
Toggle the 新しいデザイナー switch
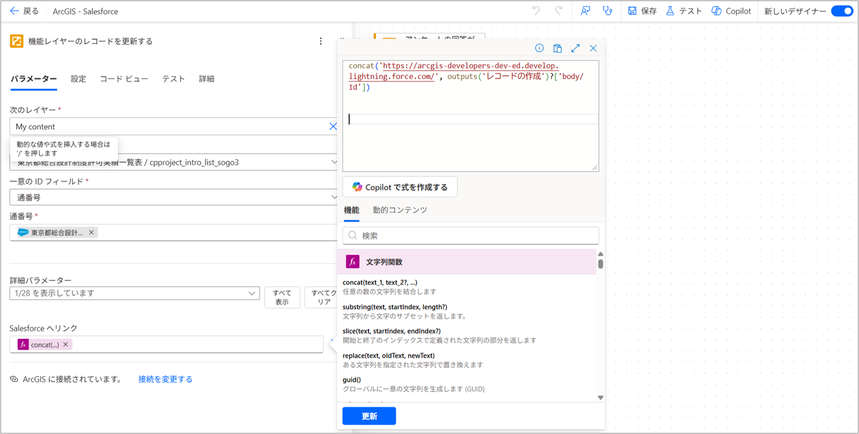(x=842, y=11)
